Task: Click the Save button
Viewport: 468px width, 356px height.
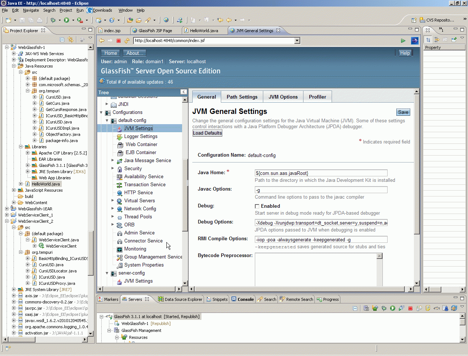Action: pyautogui.click(x=403, y=112)
